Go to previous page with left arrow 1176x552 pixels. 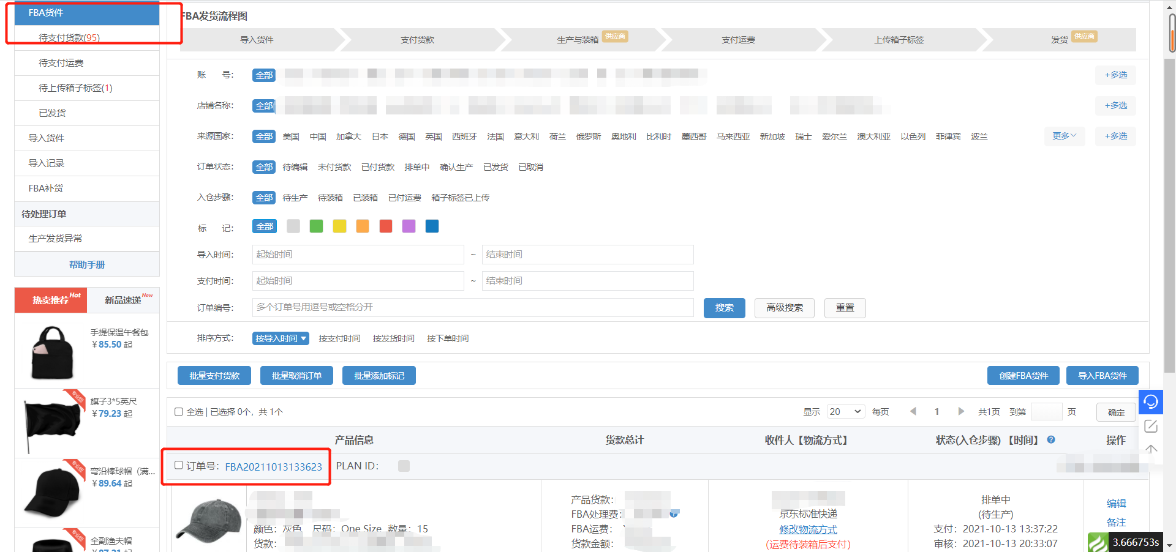click(913, 412)
